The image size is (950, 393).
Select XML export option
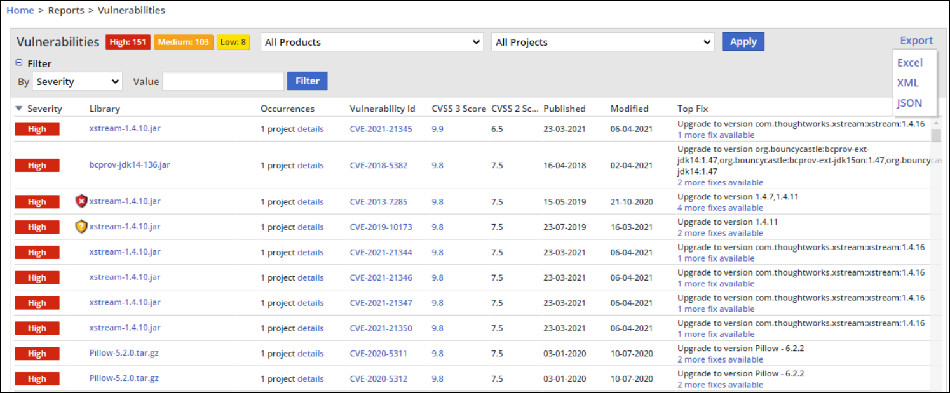tap(907, 83)
